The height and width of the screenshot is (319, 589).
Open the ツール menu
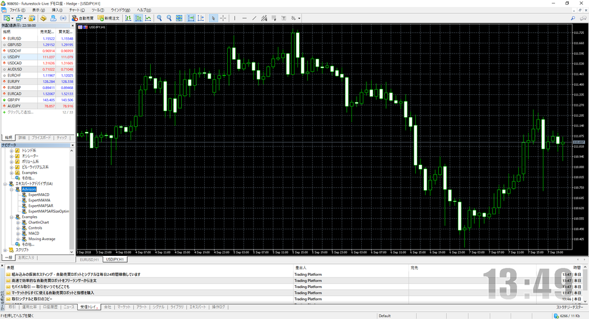(98, 10)
